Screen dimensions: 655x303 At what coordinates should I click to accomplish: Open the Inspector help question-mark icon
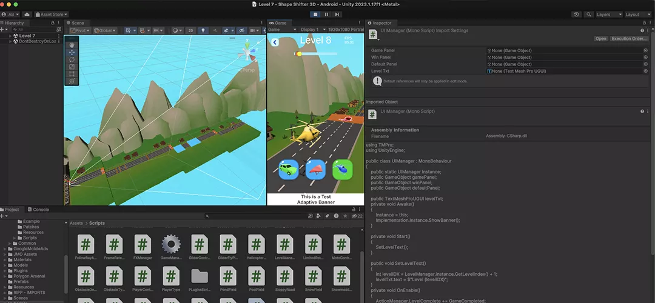642,30
